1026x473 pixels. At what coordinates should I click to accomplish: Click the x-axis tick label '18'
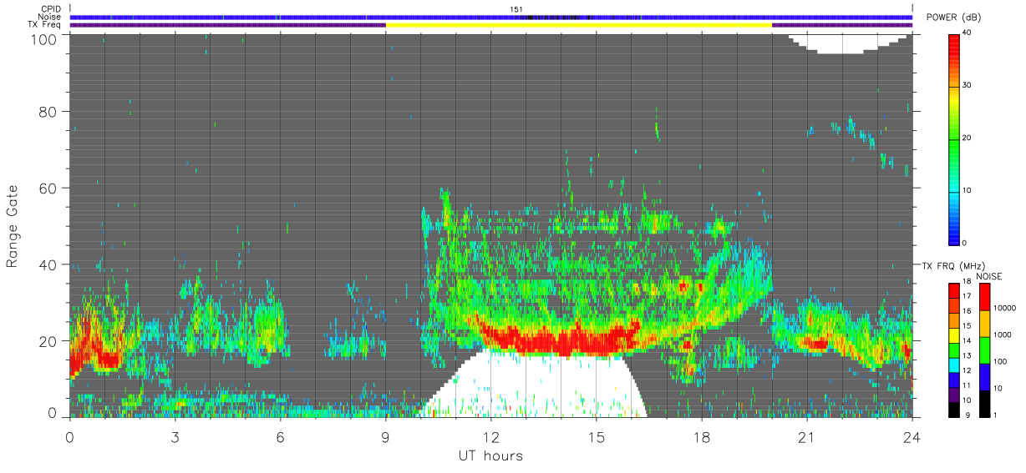coord(701,437)
